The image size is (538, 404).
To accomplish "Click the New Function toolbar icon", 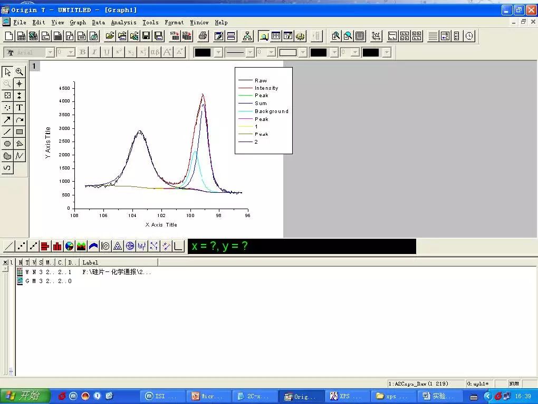I will [x=70, y=36].
